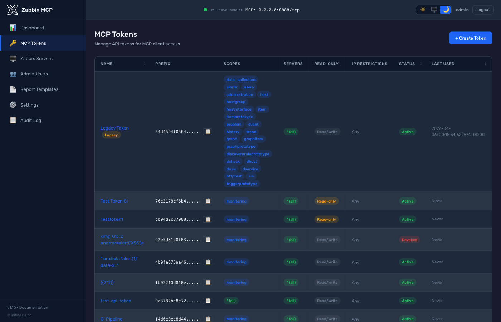Viewport: 501px width, 322px height.
Task: Click the Zabbix MCP logo
Action: click(12, 10)
